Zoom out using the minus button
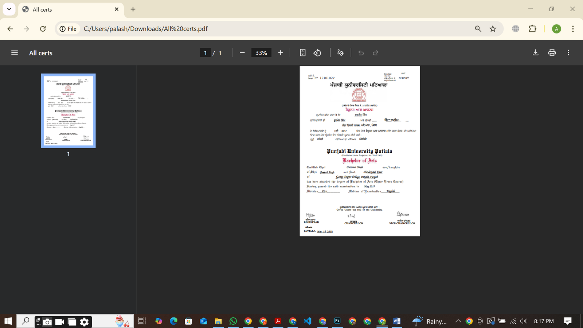The height and width of the screenshot is (328, 583). 242,53
